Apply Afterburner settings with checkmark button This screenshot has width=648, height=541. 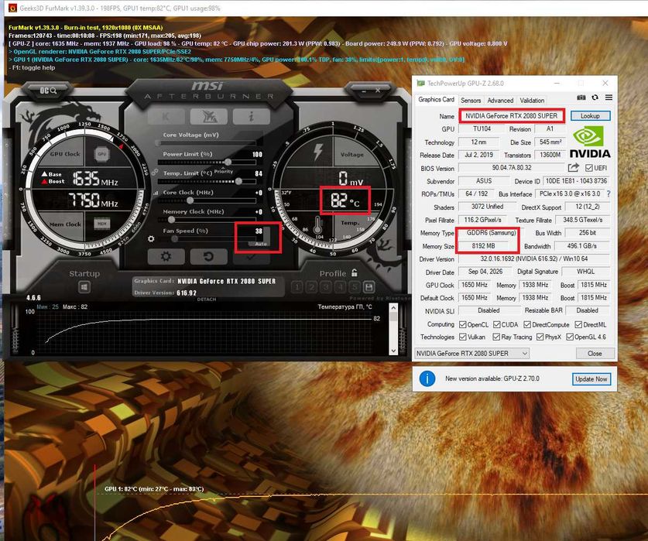[x=251, y=257]
